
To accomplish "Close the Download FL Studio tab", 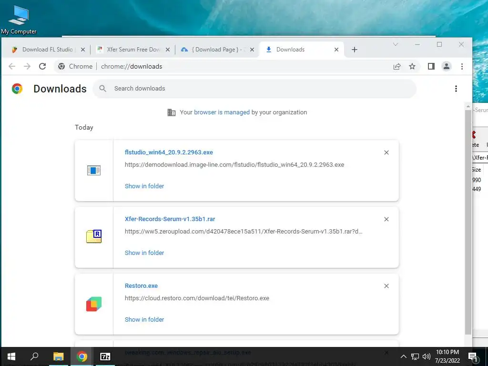I will [x=83, y=50].
